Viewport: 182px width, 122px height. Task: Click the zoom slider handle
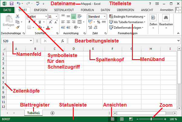(x=151, y=119)
